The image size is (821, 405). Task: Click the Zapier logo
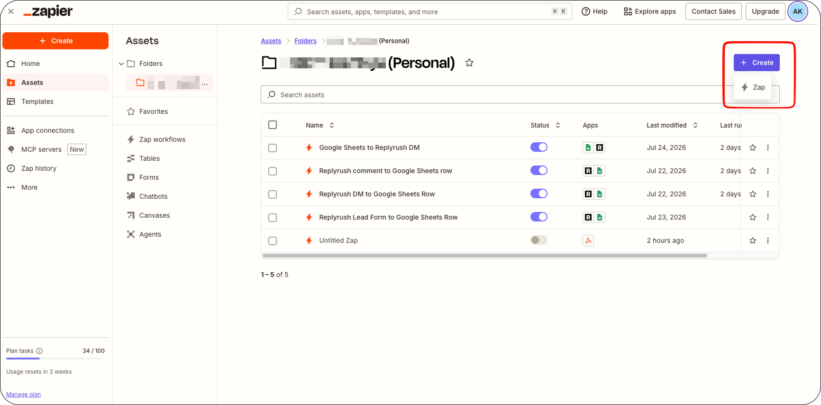(48, 11)
